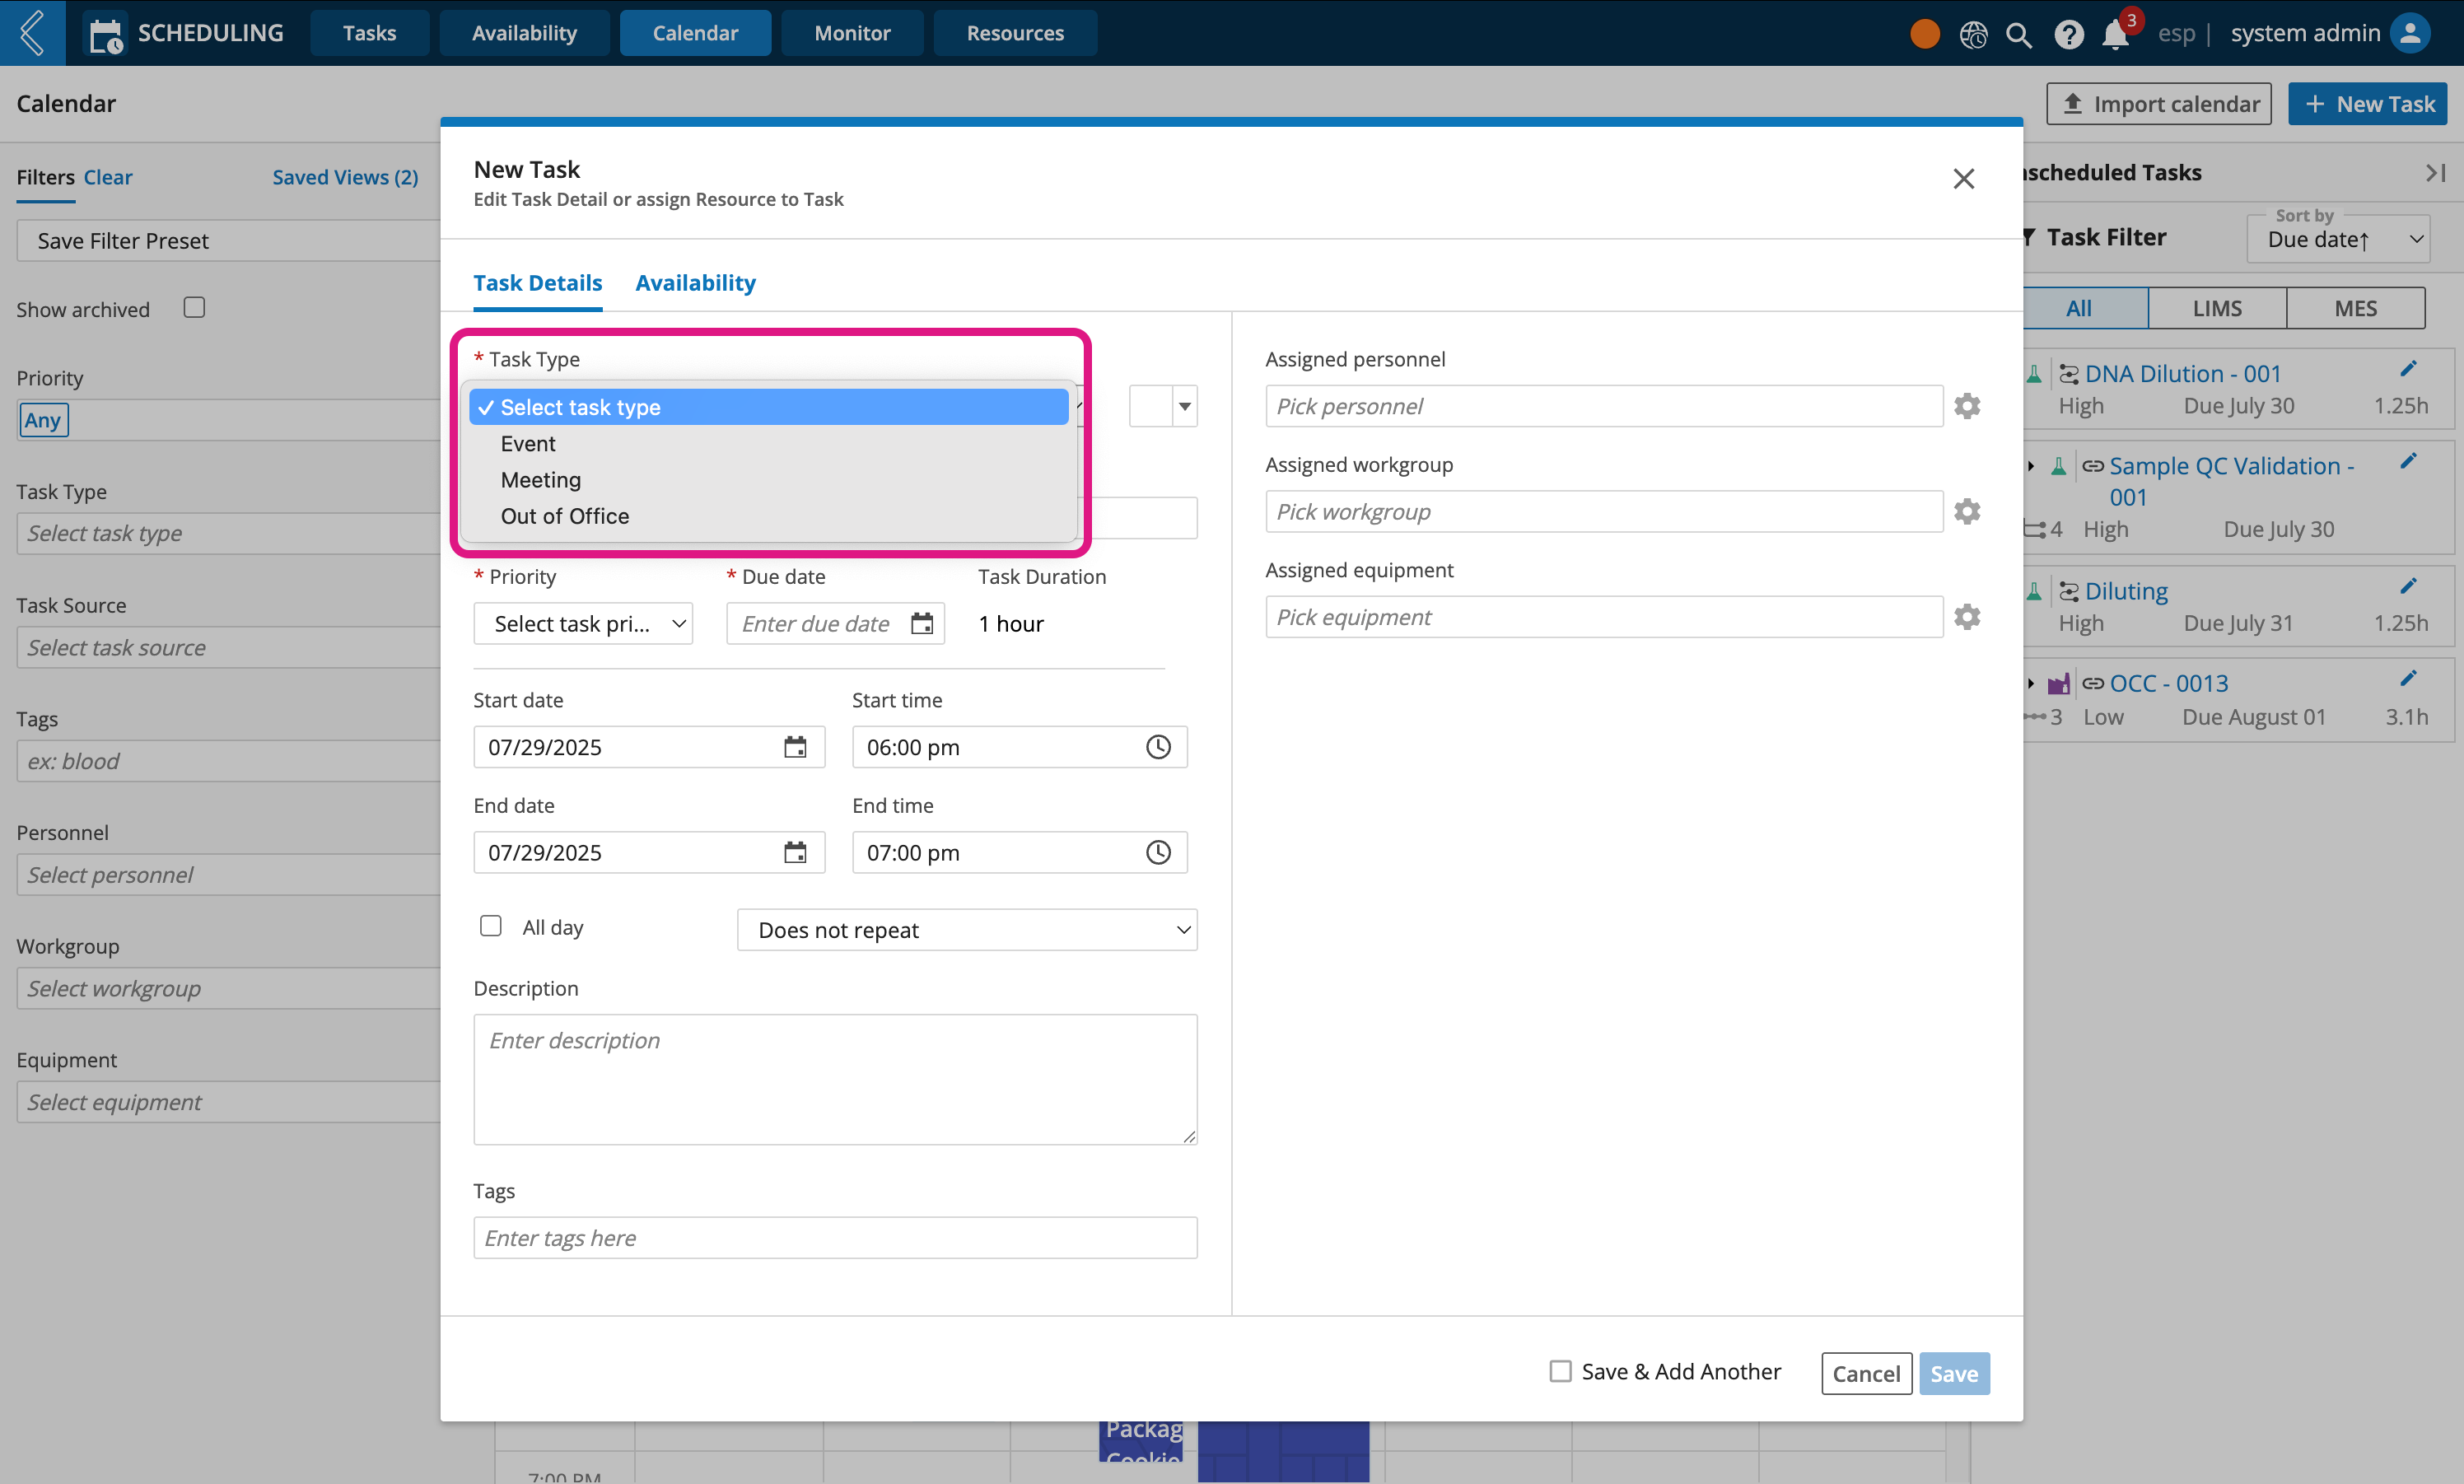
Task: Edit Diluting task pencil icon
Action: tap(2408, 586)
